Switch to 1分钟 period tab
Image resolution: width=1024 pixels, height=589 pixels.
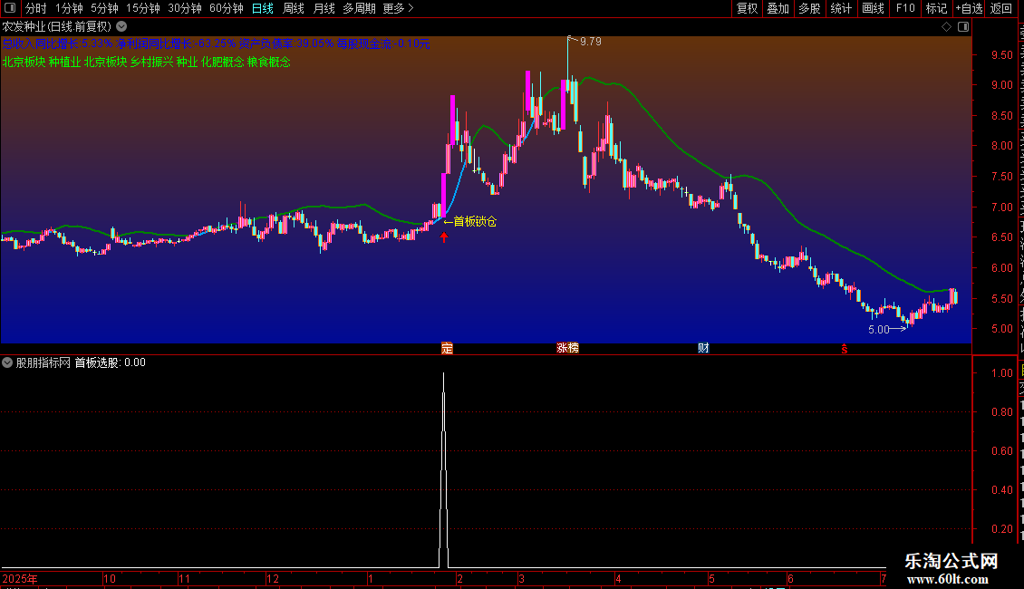[x=69, y=8]
